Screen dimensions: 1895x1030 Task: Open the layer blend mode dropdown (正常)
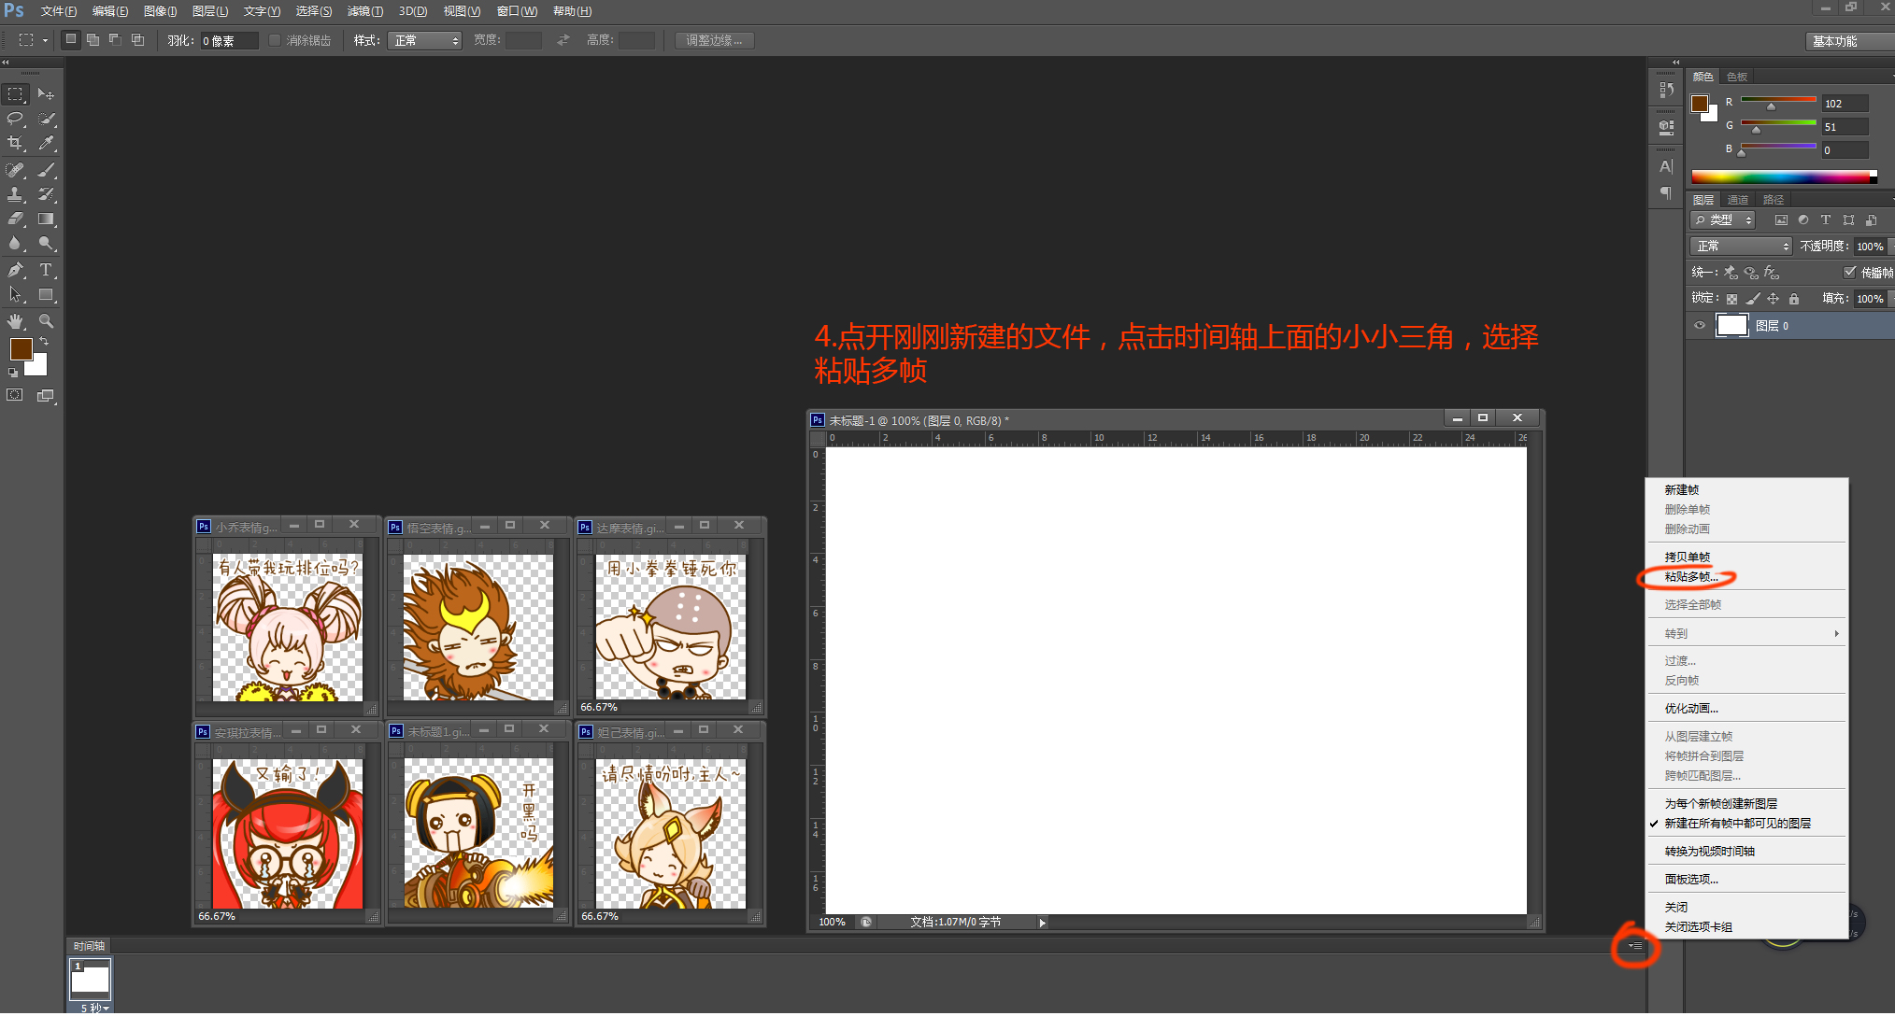point(1741,246)
